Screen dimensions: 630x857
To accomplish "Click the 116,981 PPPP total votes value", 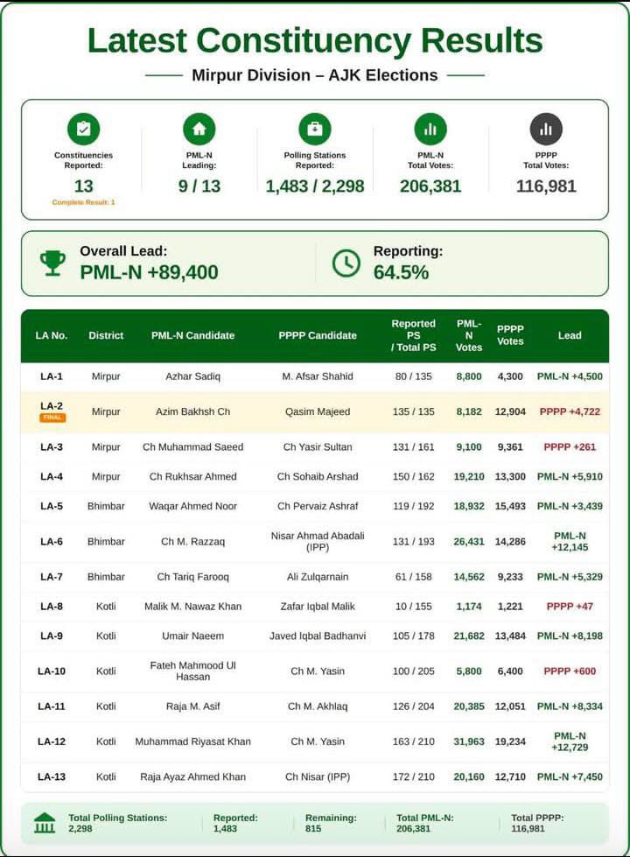I will (546, 186).
